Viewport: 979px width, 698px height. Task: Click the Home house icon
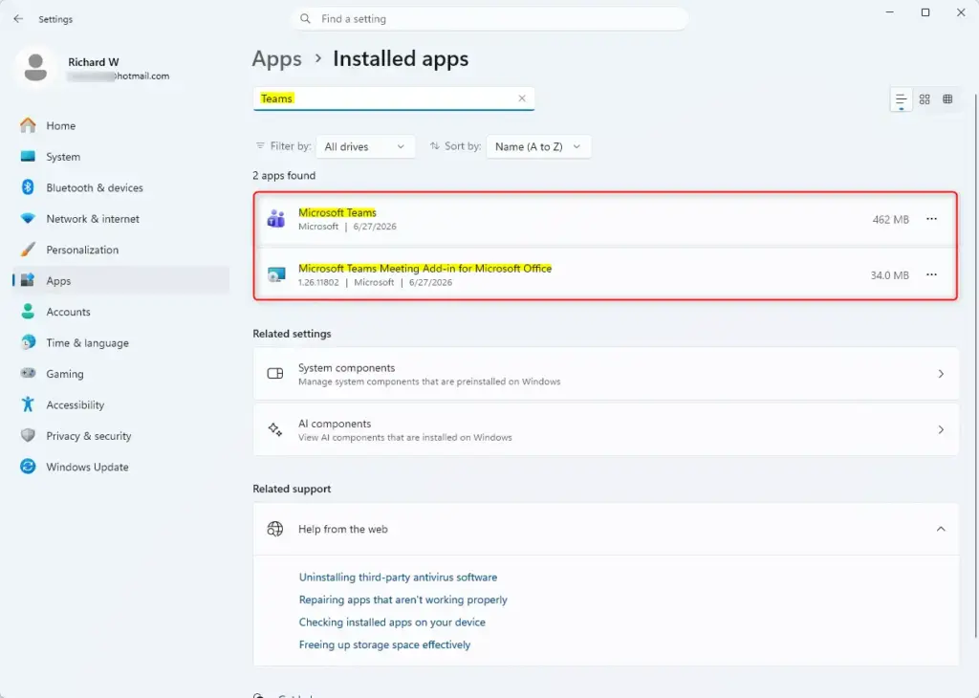coord(28,125)
